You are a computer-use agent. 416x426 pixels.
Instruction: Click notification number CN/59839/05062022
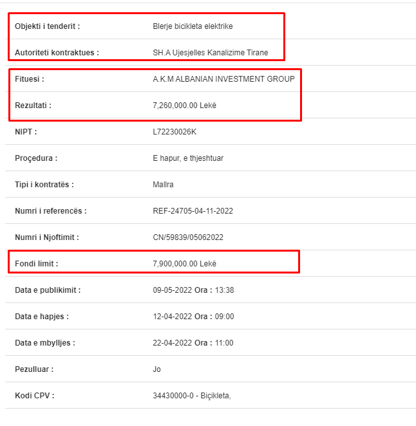click(x=188, y=237)
